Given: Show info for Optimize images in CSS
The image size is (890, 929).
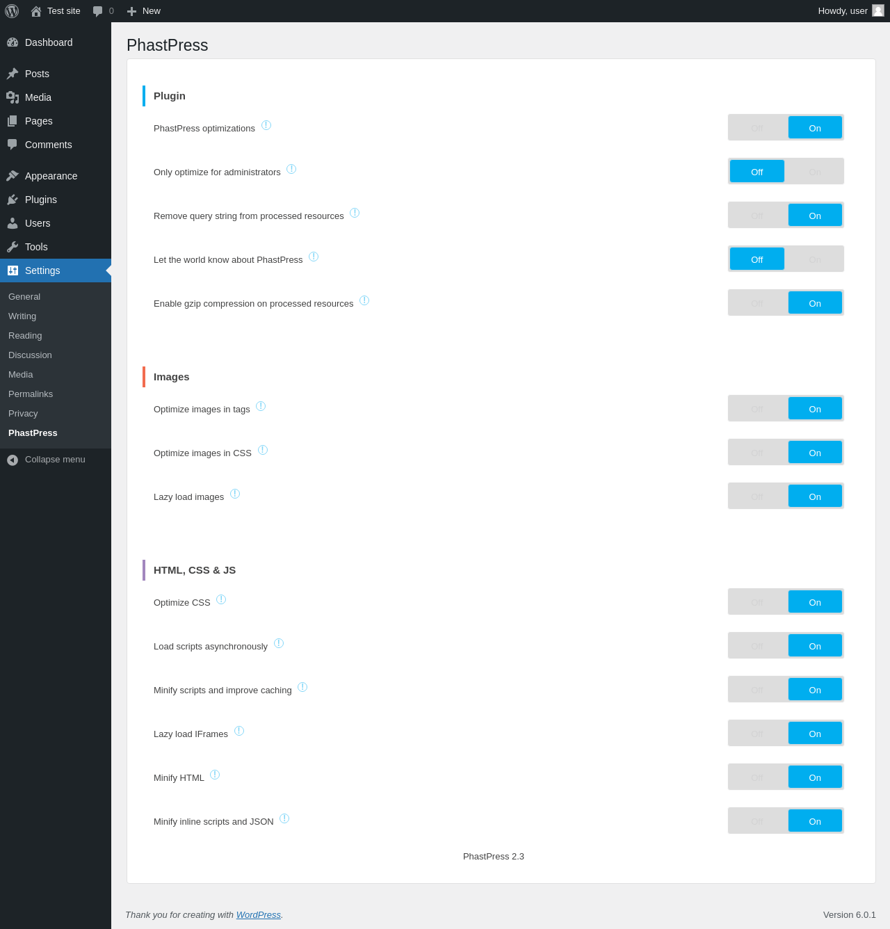Looking at the screenshot, I should tap(263, 450).
